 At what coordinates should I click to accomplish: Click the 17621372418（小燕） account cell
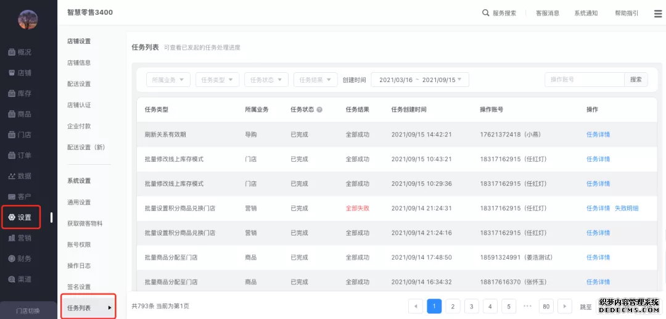[510, 135]
